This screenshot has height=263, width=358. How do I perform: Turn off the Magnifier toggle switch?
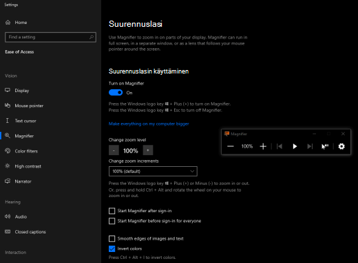pos(116,93)
